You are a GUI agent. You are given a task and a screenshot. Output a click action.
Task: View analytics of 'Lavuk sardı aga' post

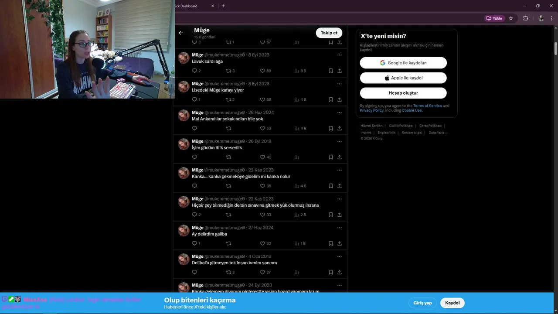click(x=296, y=71)
